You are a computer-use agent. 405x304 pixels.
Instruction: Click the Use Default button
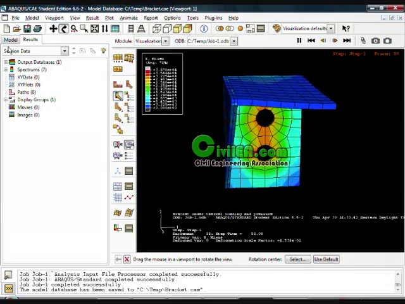coord(327,259)
